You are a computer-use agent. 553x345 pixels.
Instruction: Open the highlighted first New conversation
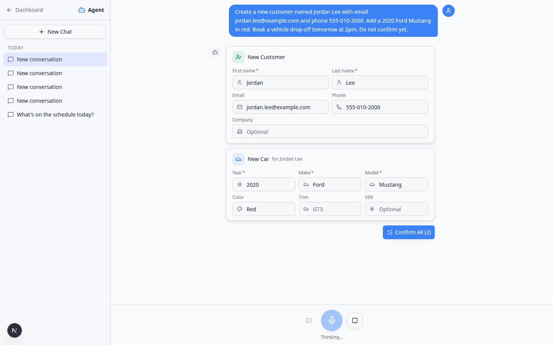(x=55, y=59)
